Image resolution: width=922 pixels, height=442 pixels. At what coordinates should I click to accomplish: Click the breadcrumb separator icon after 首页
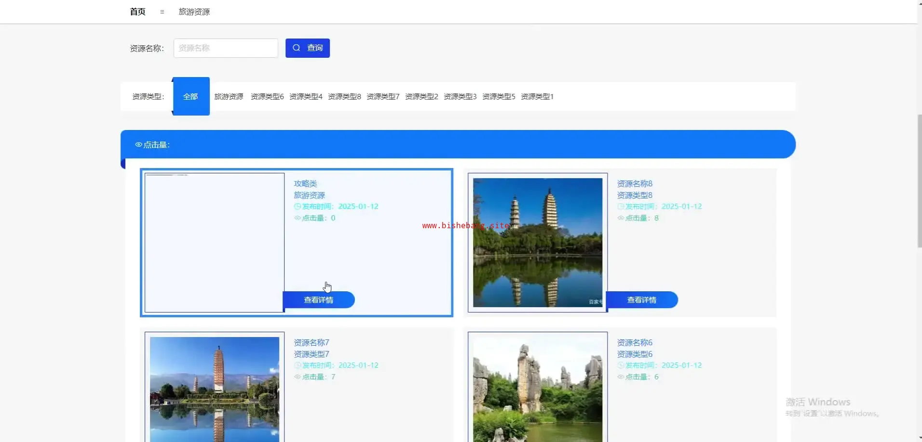(162, 12)
